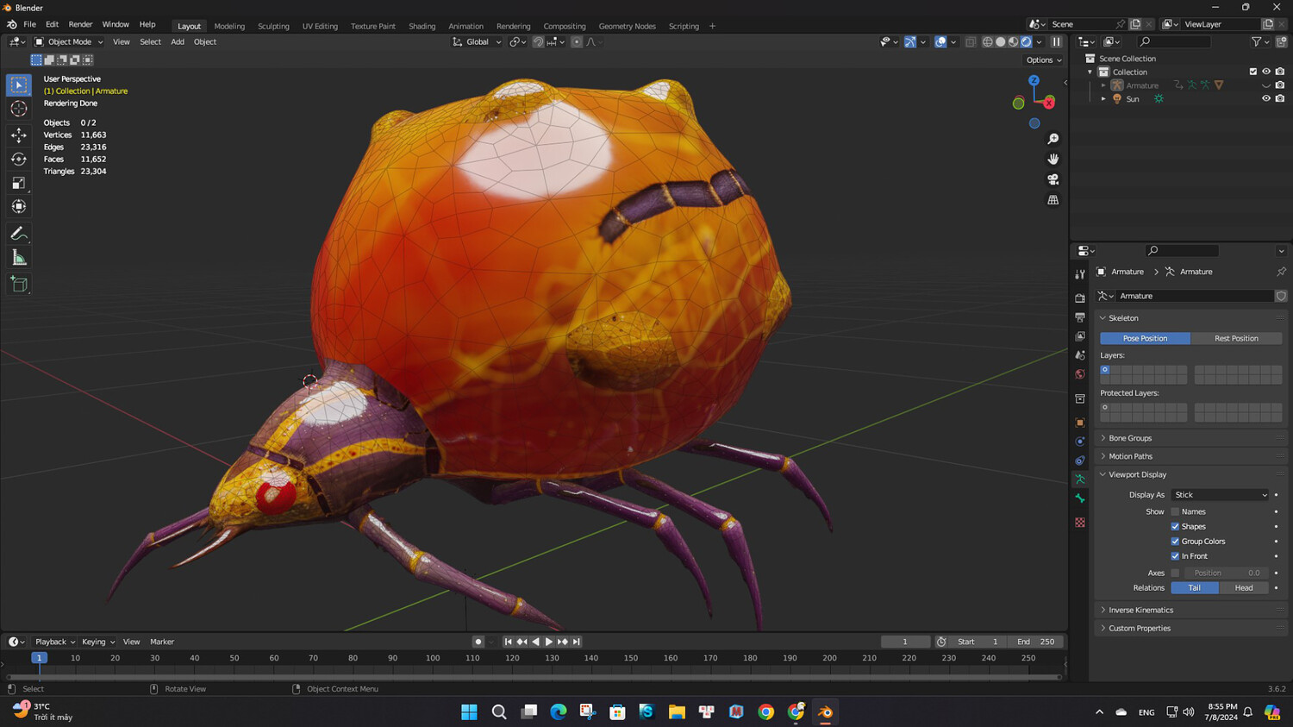Switch viewport to orthographic grid view
Viewport: 1293px width, 727px height.
1053,200
